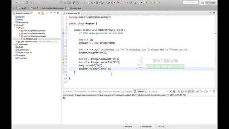The width and height of the screenshot is (229, 129).
Task: Click Minimize icon of Project Explorer view
Action: point(55,13)
